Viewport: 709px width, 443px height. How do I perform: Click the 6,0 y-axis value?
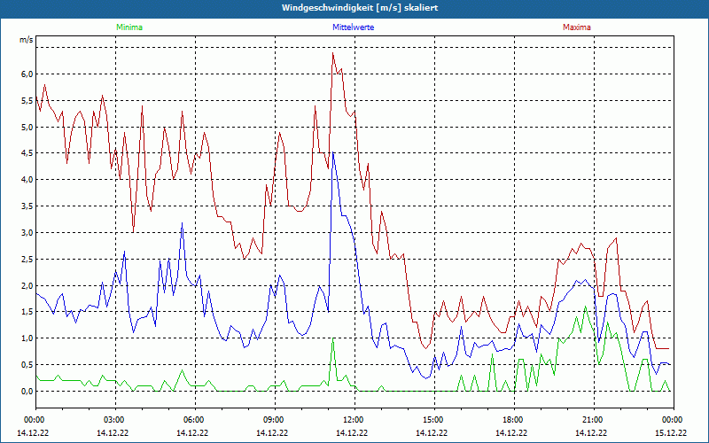27,74
